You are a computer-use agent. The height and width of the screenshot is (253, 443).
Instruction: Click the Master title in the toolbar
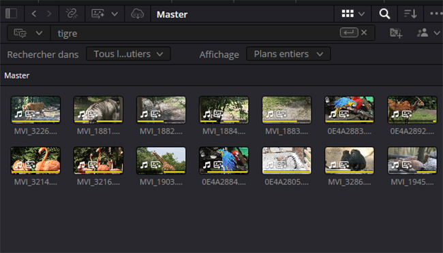[x=172, y=14]
